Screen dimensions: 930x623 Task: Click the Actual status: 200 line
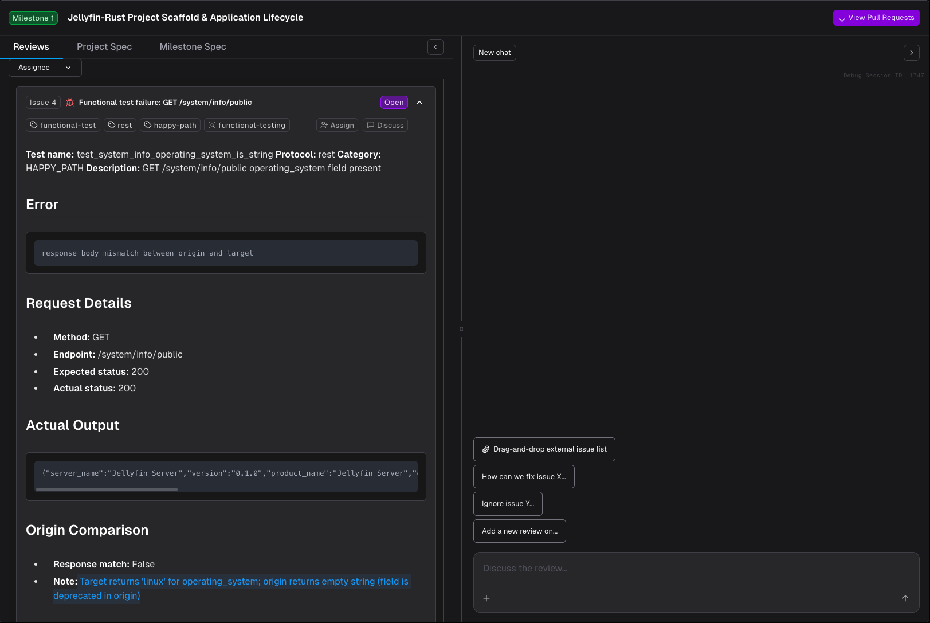95,388
